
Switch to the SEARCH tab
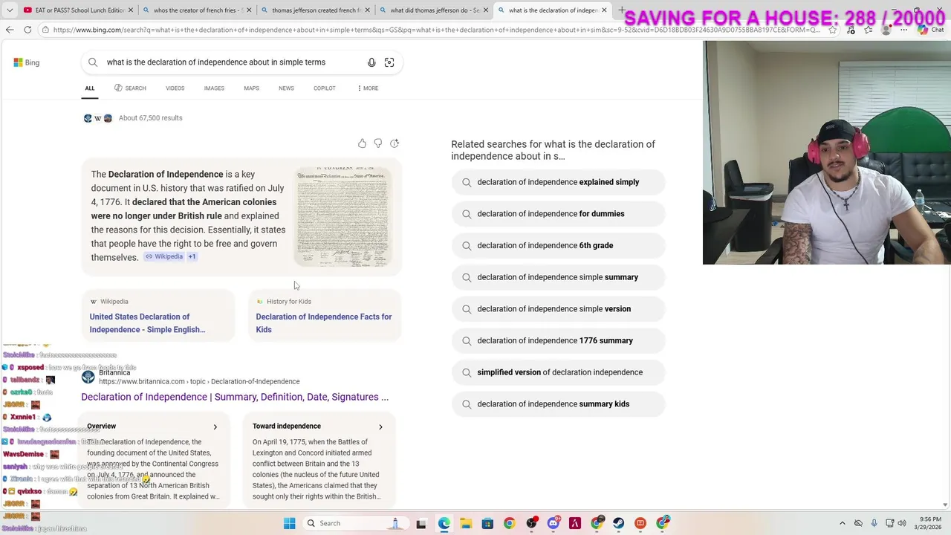point(130,88)
